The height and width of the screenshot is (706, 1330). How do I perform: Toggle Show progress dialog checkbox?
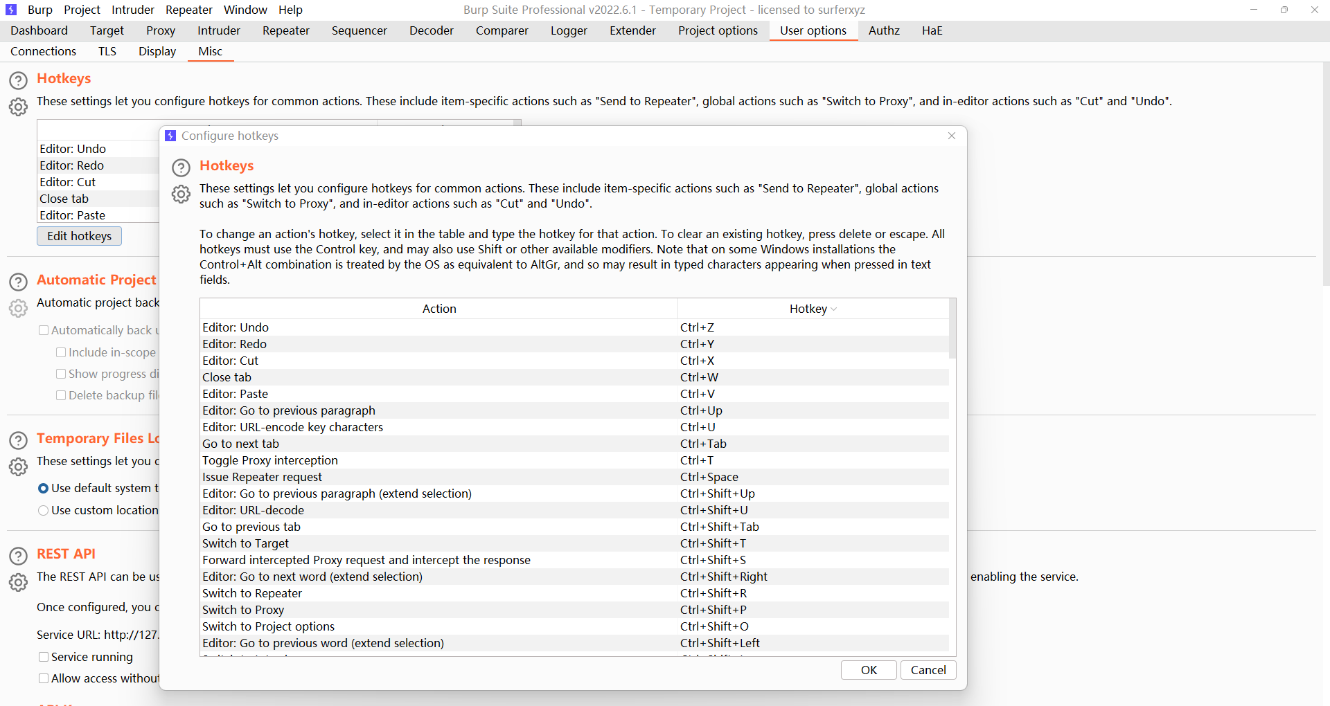[x=61, y=374]
